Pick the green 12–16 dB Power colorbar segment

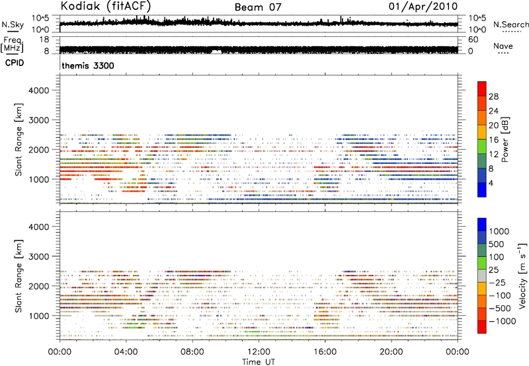click(x=482, y=147)
